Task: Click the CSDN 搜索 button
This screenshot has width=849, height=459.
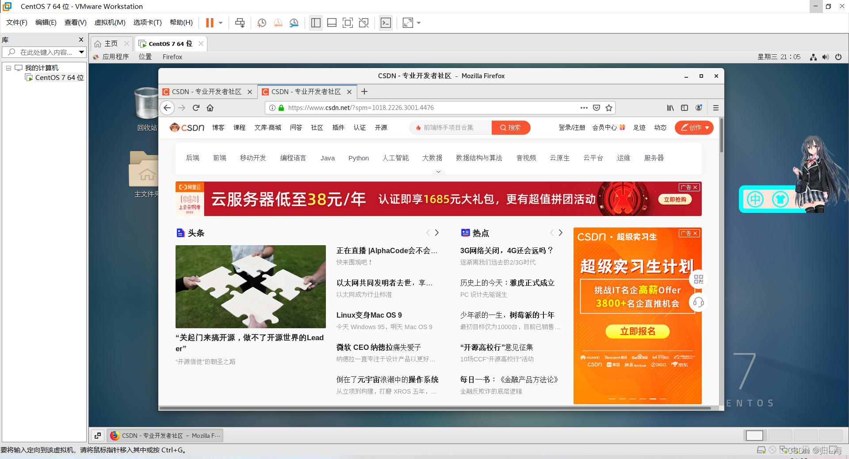Action: [x=511, y=128]
